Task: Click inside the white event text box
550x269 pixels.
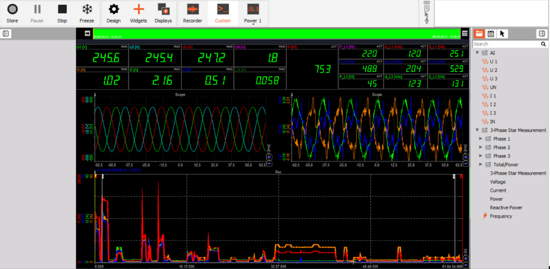Action: (x=492, y=13)
